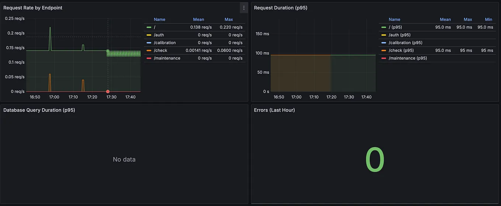Image resolution: width=501 pixels, height=206 pixels.
Task: Open the Errors (Last Hour) panel title
Action: click(274, 110)
